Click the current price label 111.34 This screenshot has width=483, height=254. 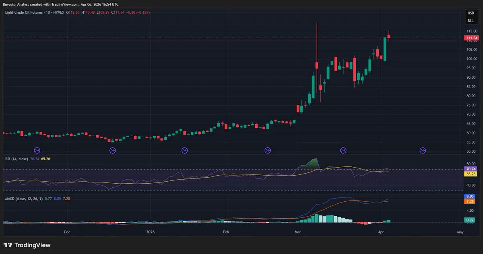click(x=471, y=38)
